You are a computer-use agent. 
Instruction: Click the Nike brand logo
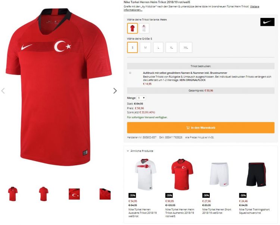coord(267,22)
